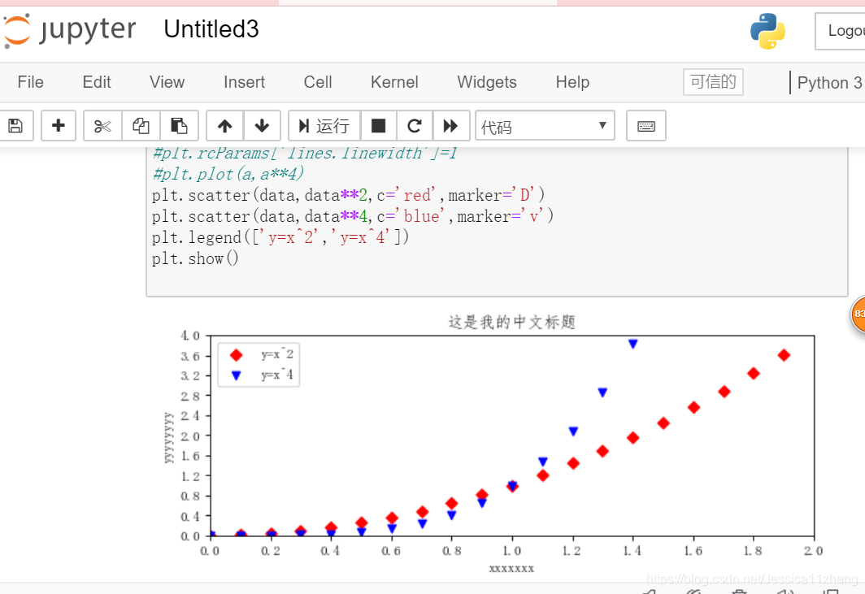865x594 pixels.
Task: Open the Kernel menu
Action: tap(394, 82)
